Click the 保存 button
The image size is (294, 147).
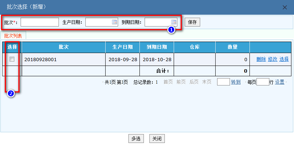[x=192, y=22]
